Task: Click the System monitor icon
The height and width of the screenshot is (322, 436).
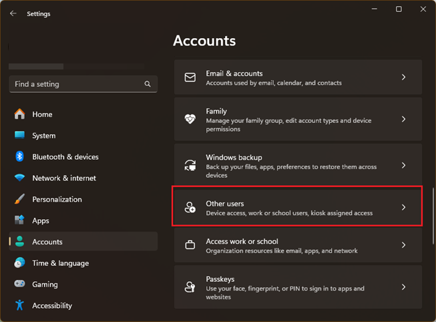Action: click(x=19, y=135)
